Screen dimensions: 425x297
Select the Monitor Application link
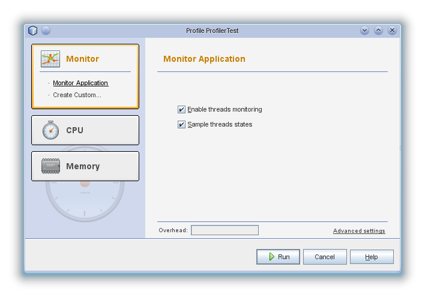tap(80, 83)
